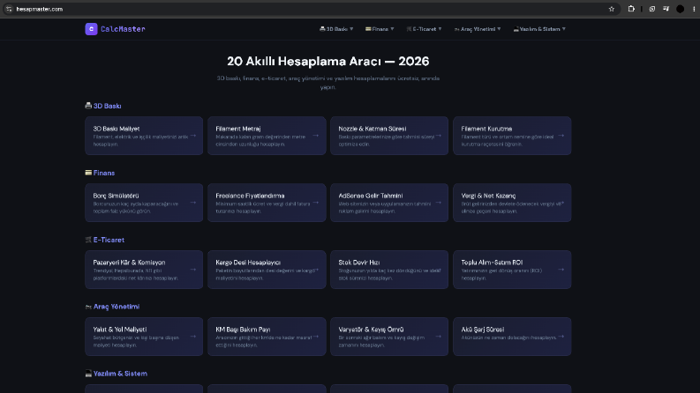Open the KM Başı Bakım Payı card
The width and height of the screenshot is (700, 393).
click(267, 337)
